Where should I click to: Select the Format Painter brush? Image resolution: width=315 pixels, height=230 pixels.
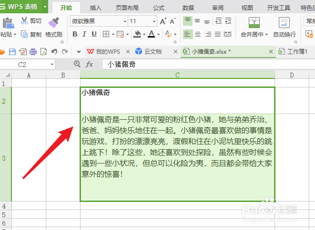point(54,22)
